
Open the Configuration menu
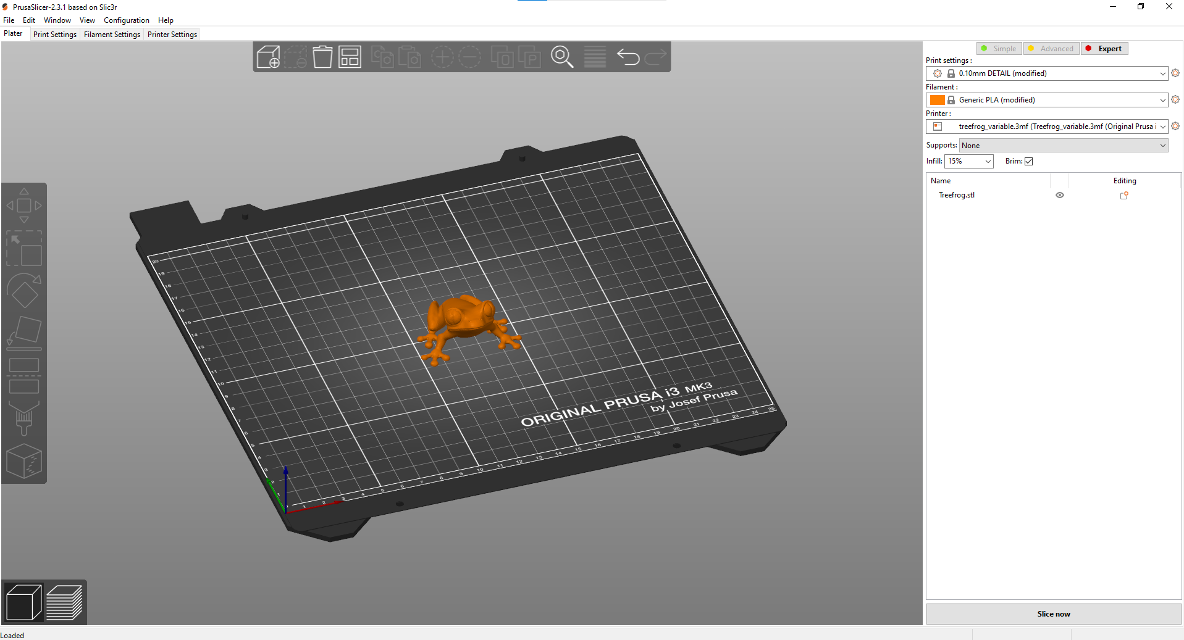(127, 20)
